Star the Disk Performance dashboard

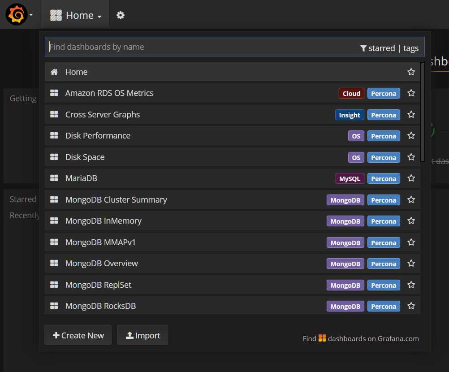point(411,135)
